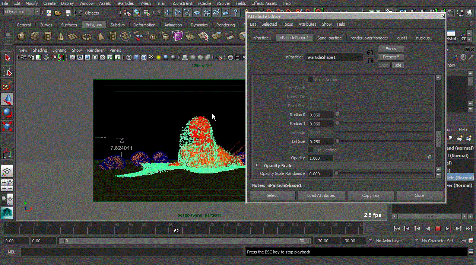Screen dimensions: 476x265
Task: Create a polygon sphere from shelf
Action: tap(22, 36)
